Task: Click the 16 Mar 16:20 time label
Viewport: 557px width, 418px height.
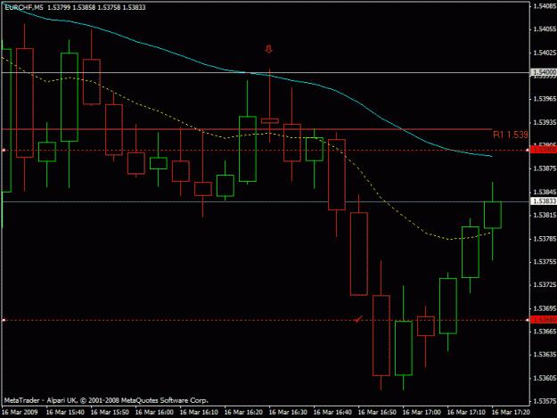Action: point(243,413)
